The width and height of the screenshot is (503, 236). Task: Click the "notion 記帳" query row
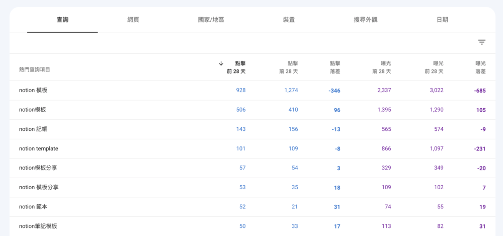[x=33, y=129]
